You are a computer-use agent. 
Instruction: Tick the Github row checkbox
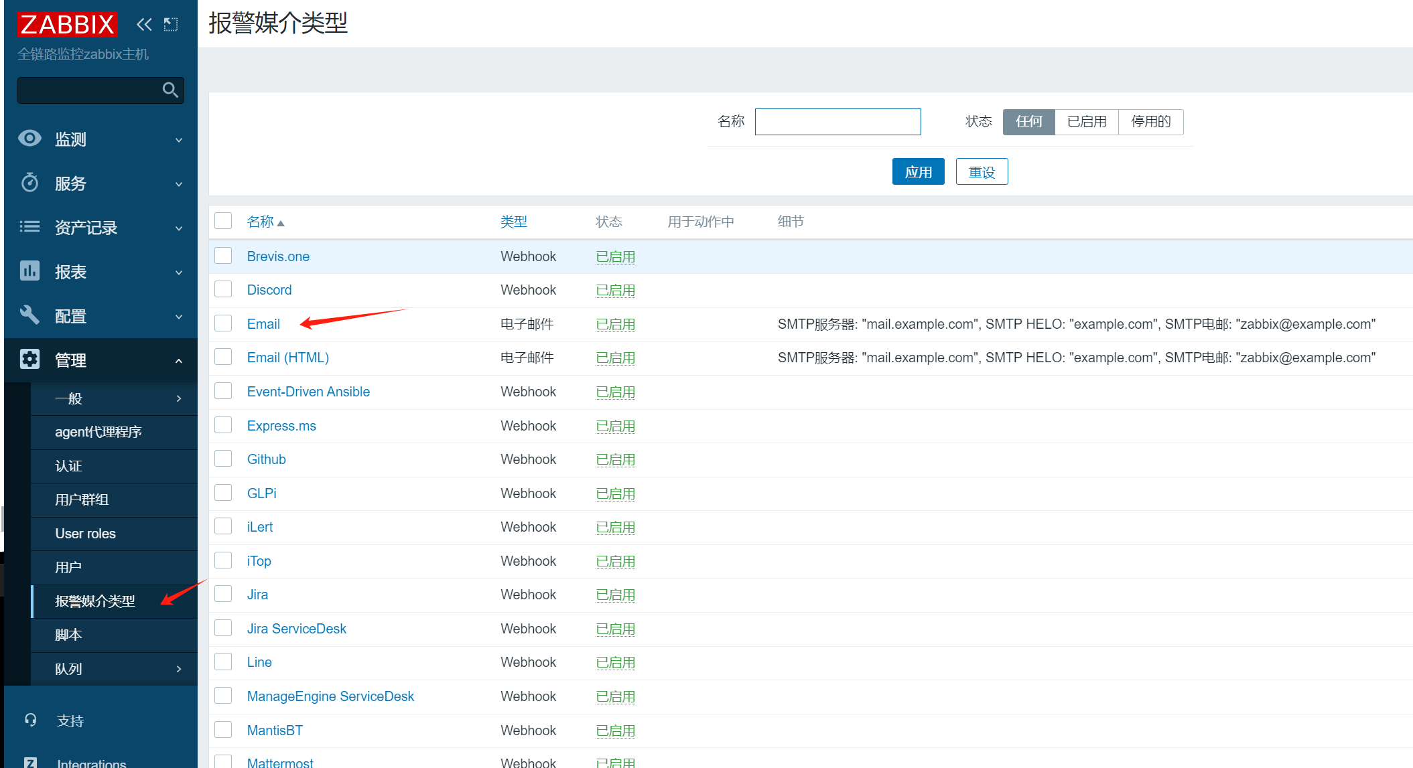[223, 459]
